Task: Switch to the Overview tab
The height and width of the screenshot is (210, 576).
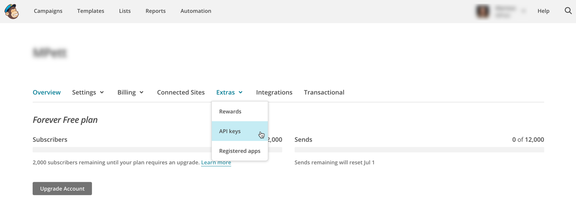Action: click(x=47, y=92)
